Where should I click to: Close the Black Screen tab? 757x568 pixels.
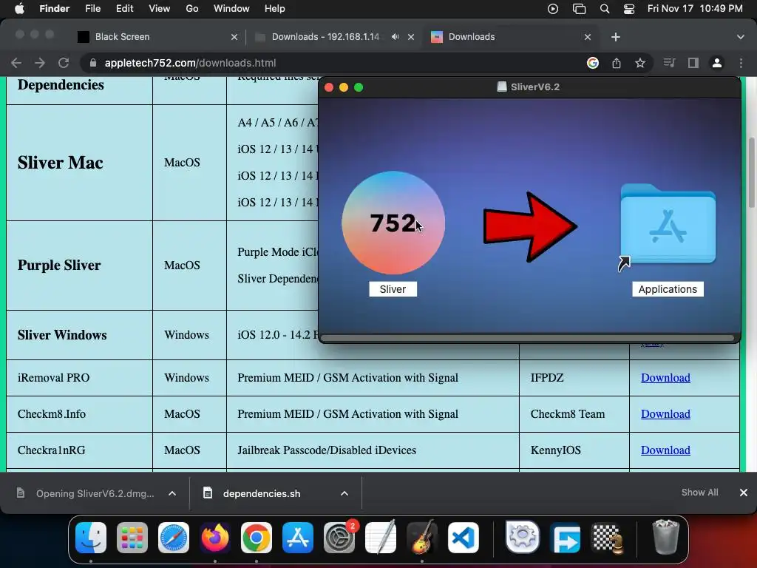point(234,37)
